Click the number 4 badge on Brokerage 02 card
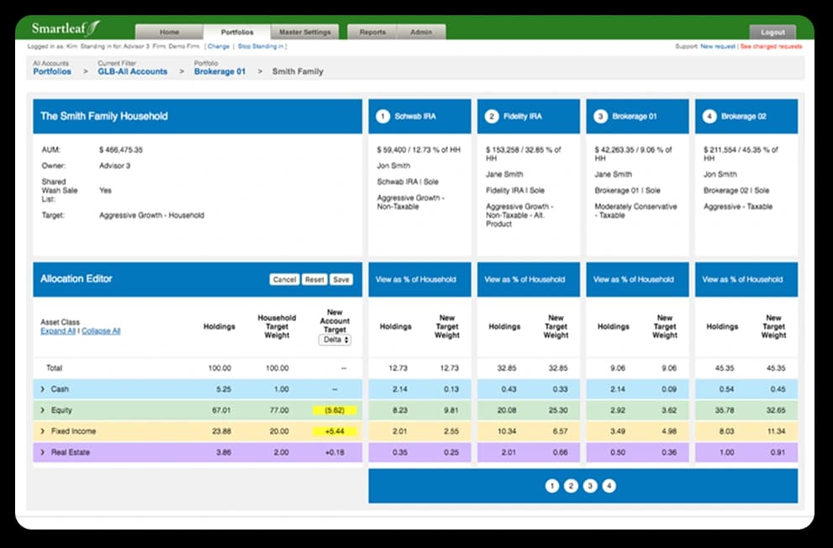Image resolution: width=833 pixels, height=548 pixels. click(709, 116)
